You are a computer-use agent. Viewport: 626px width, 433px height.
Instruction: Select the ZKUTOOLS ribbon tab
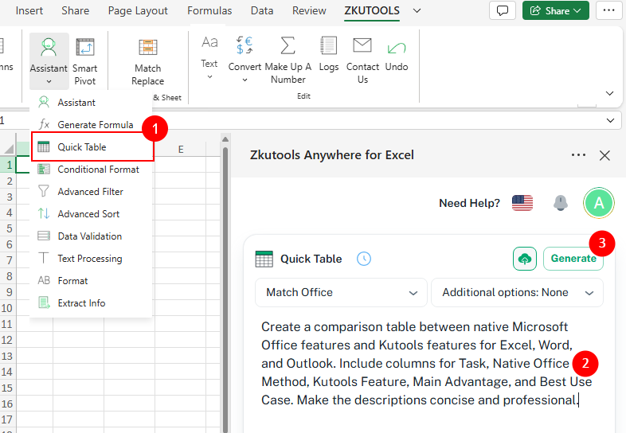click(x=372, y=11)
